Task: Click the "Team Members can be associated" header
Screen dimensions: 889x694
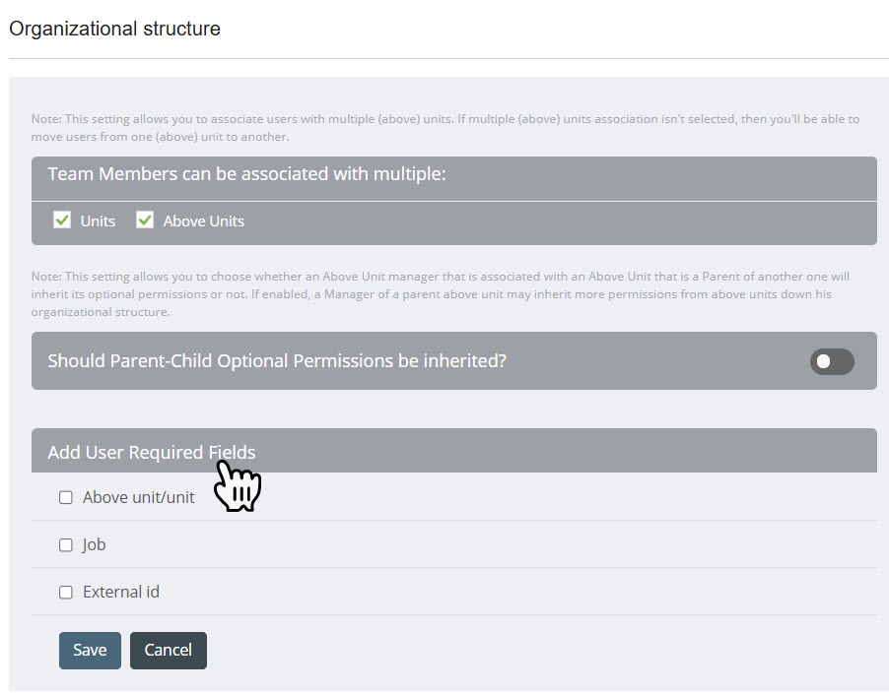Action: (x=246, y=174)
